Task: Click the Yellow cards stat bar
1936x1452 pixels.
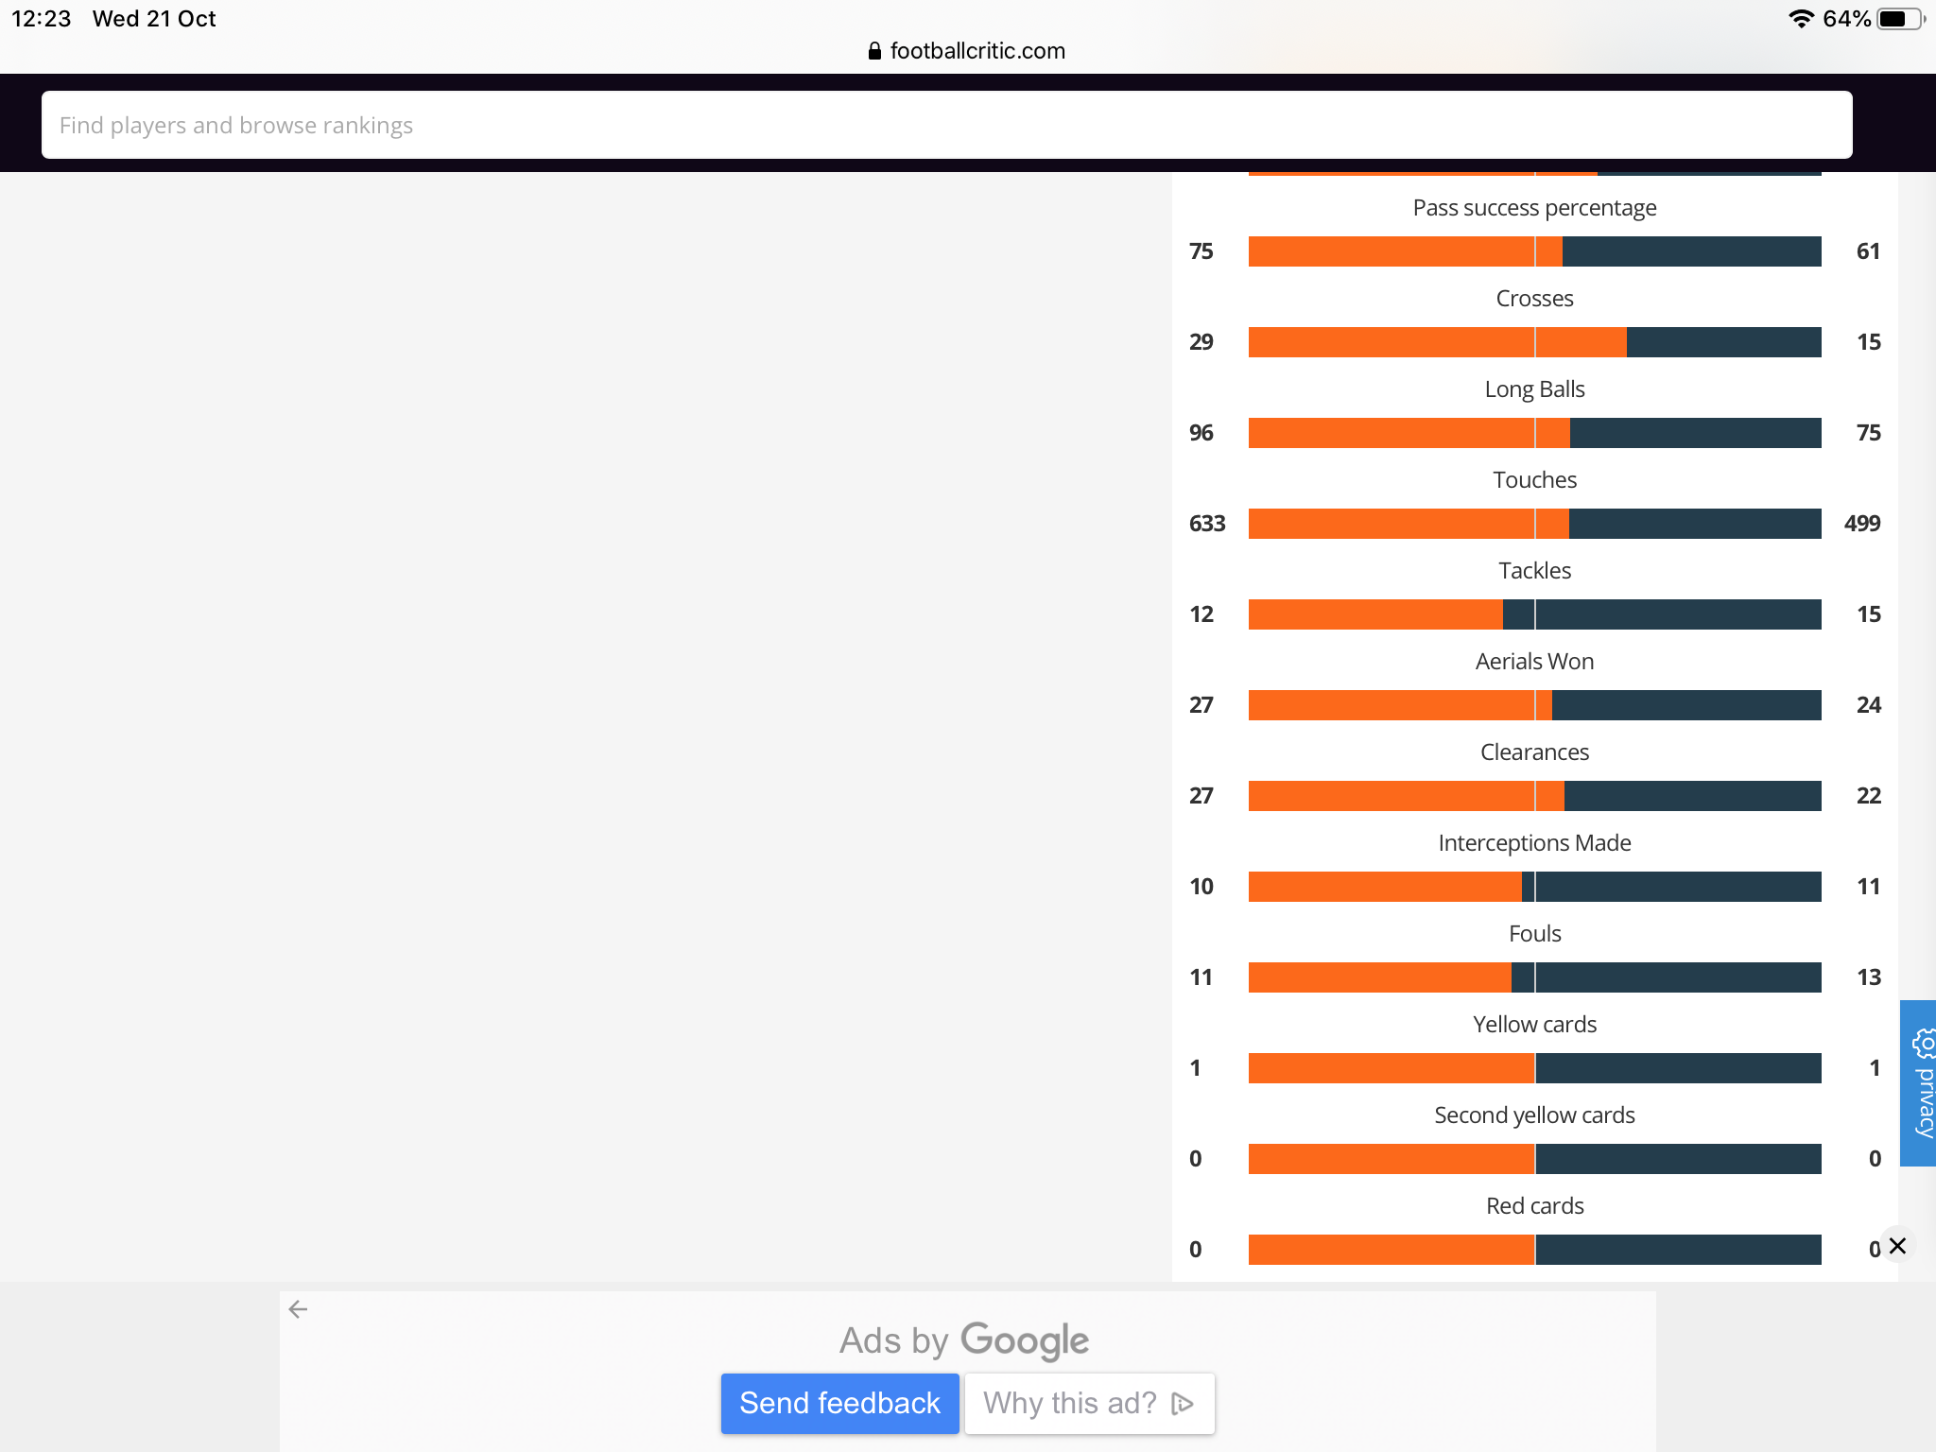Action: (1534, 1068)
